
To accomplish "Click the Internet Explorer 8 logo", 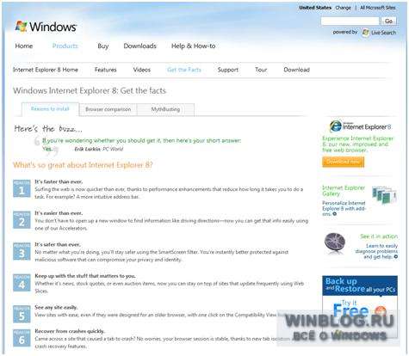I will point(360,126).
